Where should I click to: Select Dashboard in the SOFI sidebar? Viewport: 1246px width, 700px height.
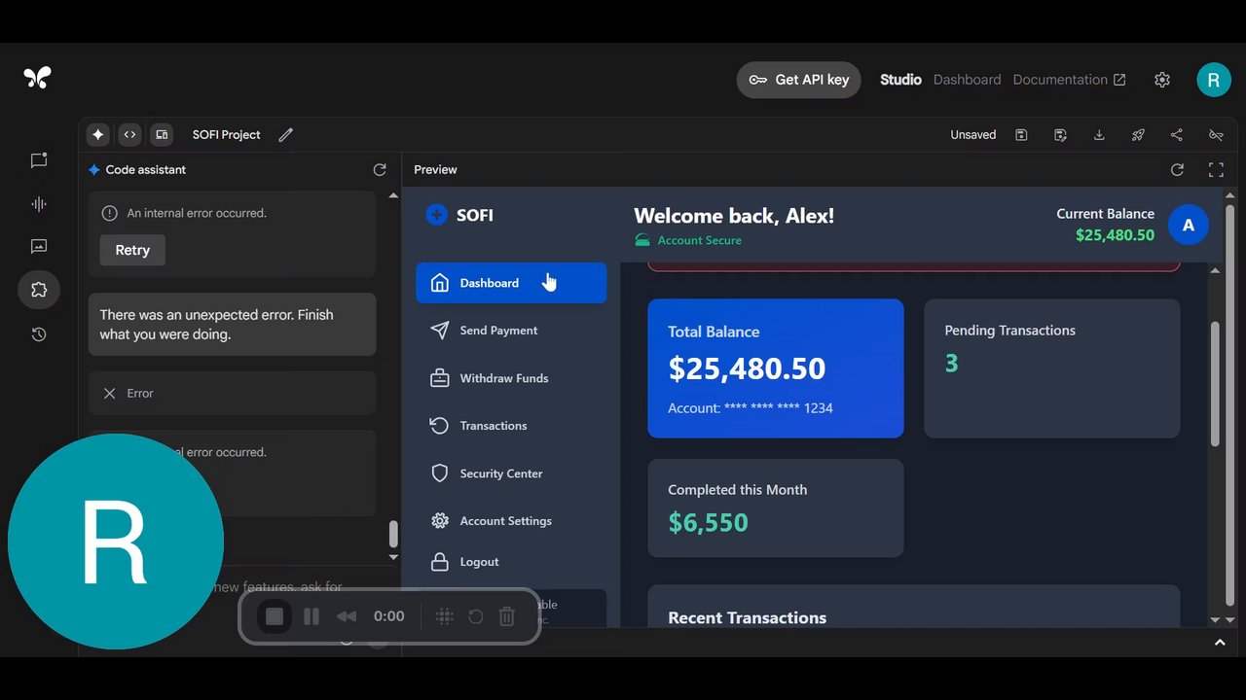[511, 283]
